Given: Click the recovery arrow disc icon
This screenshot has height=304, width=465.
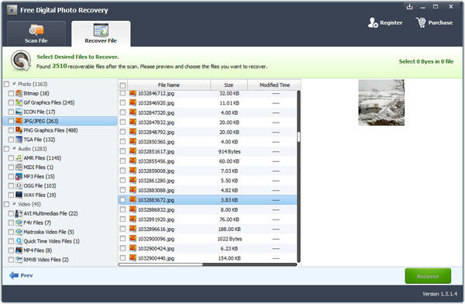Looking at the screenshot, I should (x=21, y=60).
